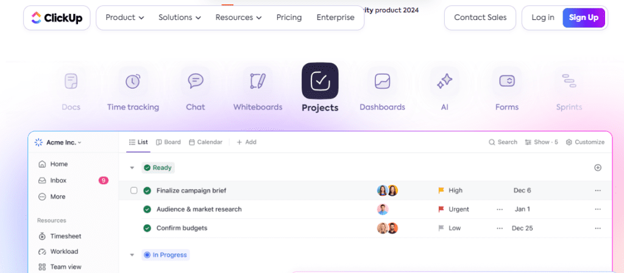624x273 pixels.
Task: Add a task with the Ready plus icon
Action: tap(597, 168)
